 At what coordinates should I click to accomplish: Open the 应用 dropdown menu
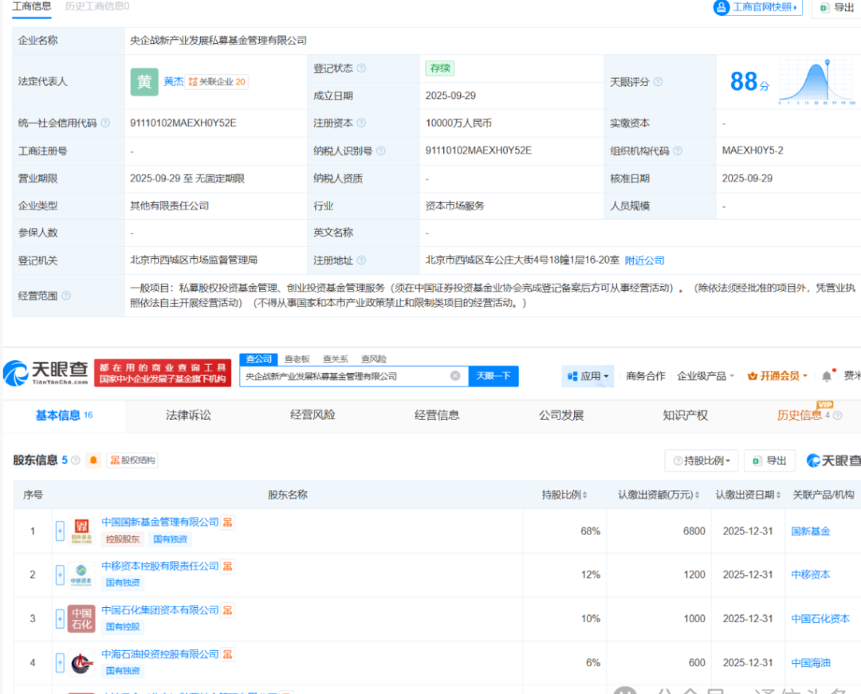point(588,376)
